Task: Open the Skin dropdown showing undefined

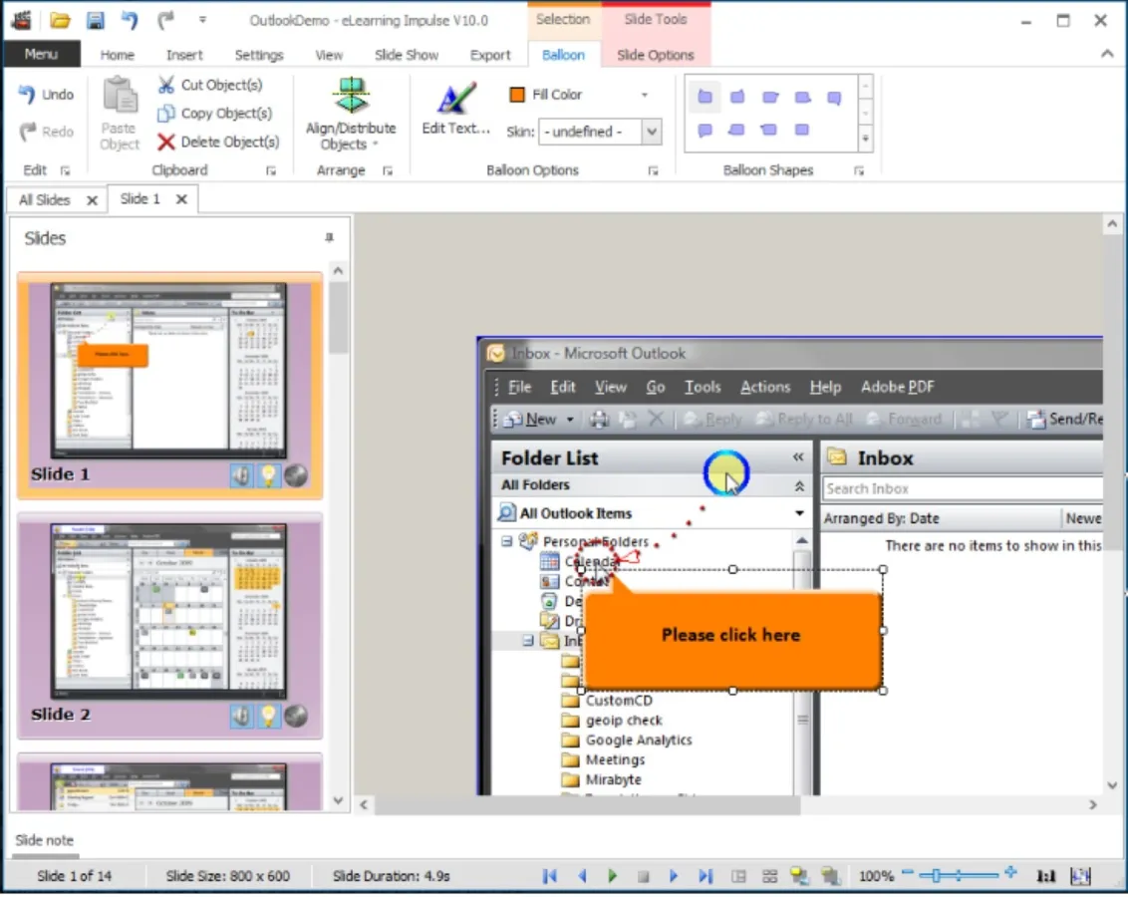Action: 652,132
